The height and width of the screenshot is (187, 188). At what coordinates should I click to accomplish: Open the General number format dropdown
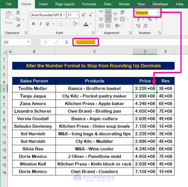click(x=157, y=13)
